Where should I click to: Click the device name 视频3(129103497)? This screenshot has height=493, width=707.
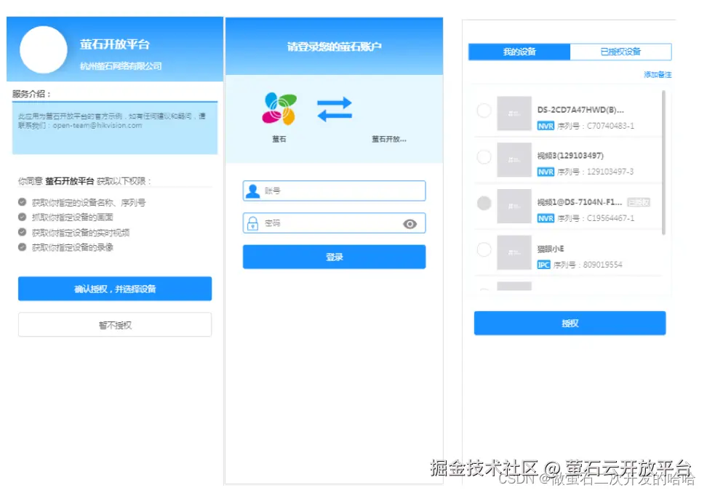(570, 156)
